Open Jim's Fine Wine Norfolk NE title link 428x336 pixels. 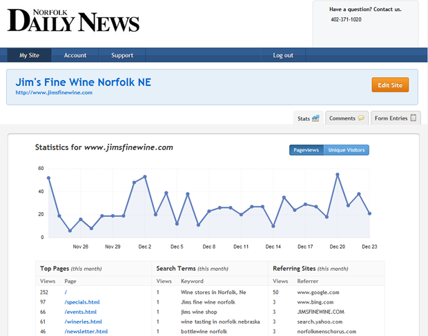click(84, 82)
